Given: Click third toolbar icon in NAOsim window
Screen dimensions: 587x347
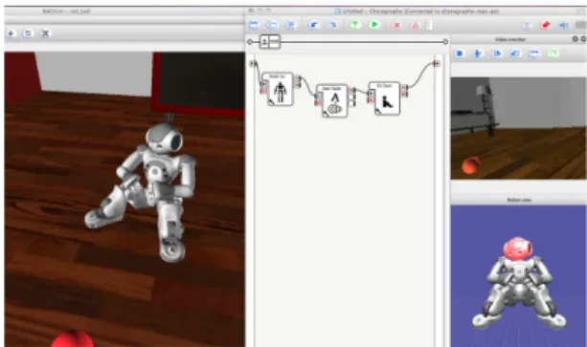Looking at the screenshot, I should coord(45,33).
